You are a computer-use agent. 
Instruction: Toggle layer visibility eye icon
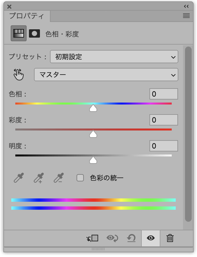[x=151, y=238]
